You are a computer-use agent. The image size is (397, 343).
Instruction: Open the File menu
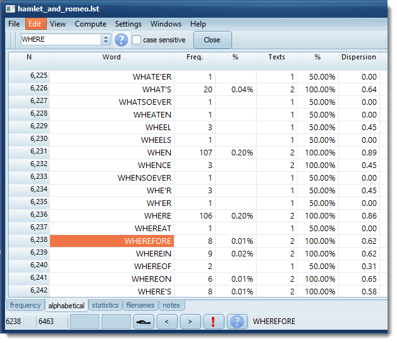point(14,24)
